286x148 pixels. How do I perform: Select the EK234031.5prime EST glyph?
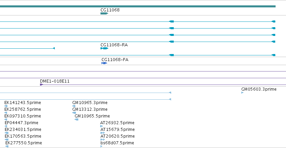7,133
